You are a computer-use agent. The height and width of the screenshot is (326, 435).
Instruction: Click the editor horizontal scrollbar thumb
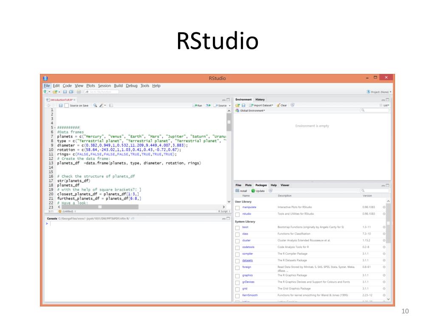click(100, 207)
